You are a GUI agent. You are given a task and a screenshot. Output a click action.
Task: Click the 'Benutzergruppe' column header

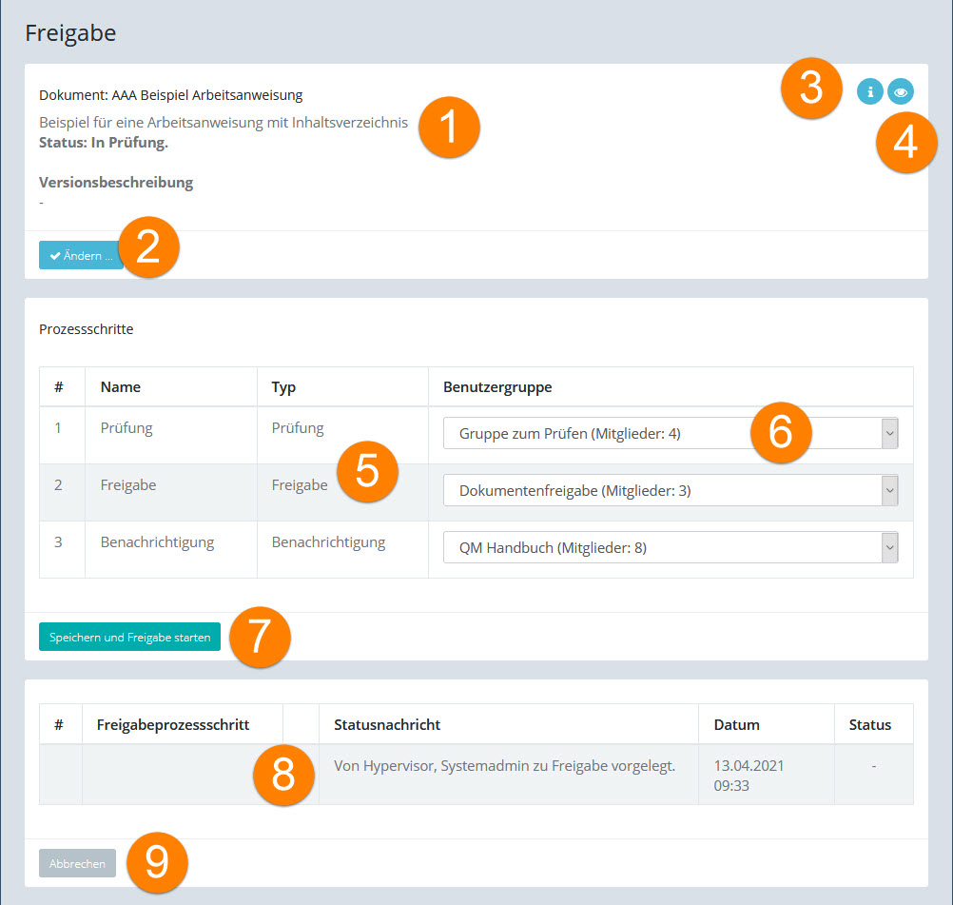(x=497, y=387)
